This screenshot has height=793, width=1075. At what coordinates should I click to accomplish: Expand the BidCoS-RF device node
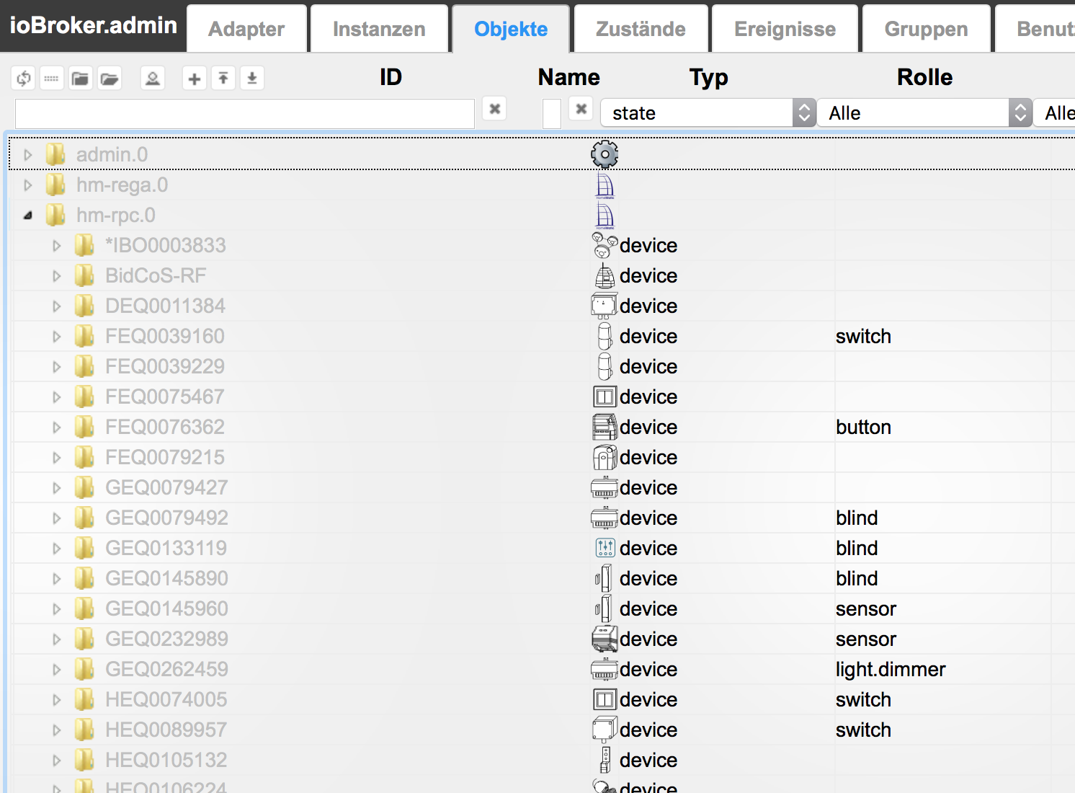click(57, 276)
